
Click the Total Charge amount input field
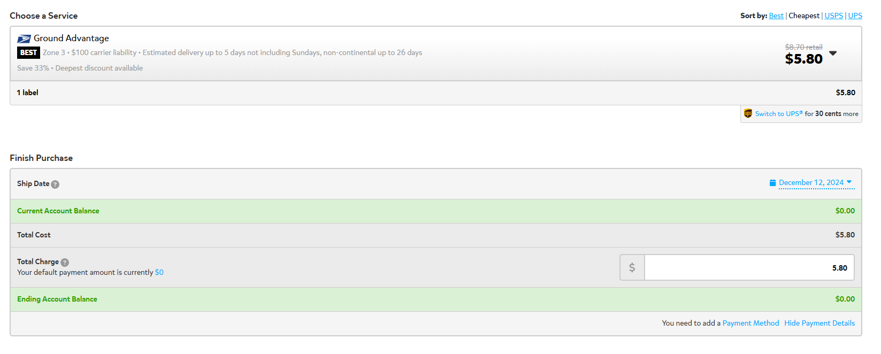(749, 267)
